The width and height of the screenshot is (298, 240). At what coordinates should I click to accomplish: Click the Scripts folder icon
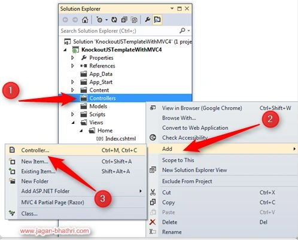click(84, 114)
